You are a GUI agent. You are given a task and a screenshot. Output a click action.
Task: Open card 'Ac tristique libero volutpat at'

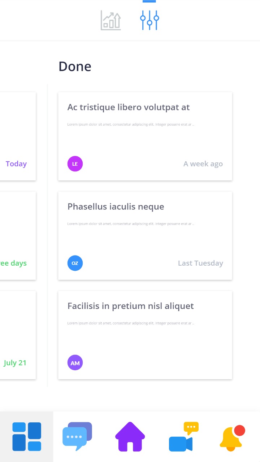pyautogui.click(x=129, y=107)
